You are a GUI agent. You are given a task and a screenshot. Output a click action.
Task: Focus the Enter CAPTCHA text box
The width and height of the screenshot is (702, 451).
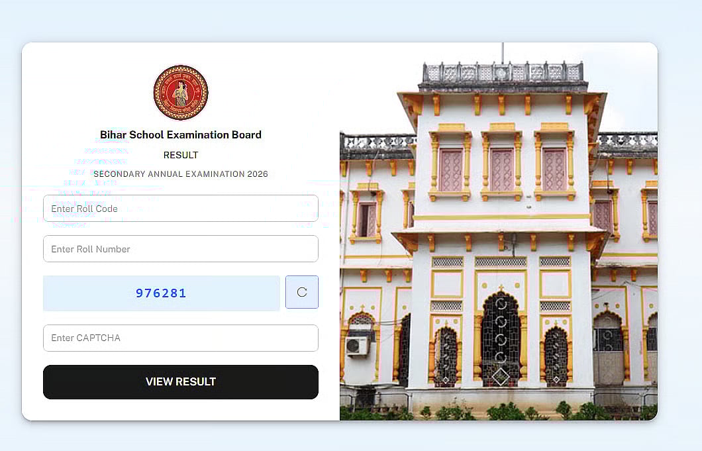click(x=181, y=338)
